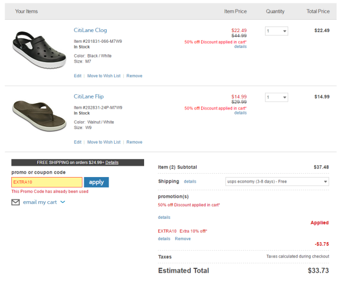The width and height of the screenshot is (339, 283).
Task: Click the 'Color: Walnut / White' text
Action: tap(94, 122)
